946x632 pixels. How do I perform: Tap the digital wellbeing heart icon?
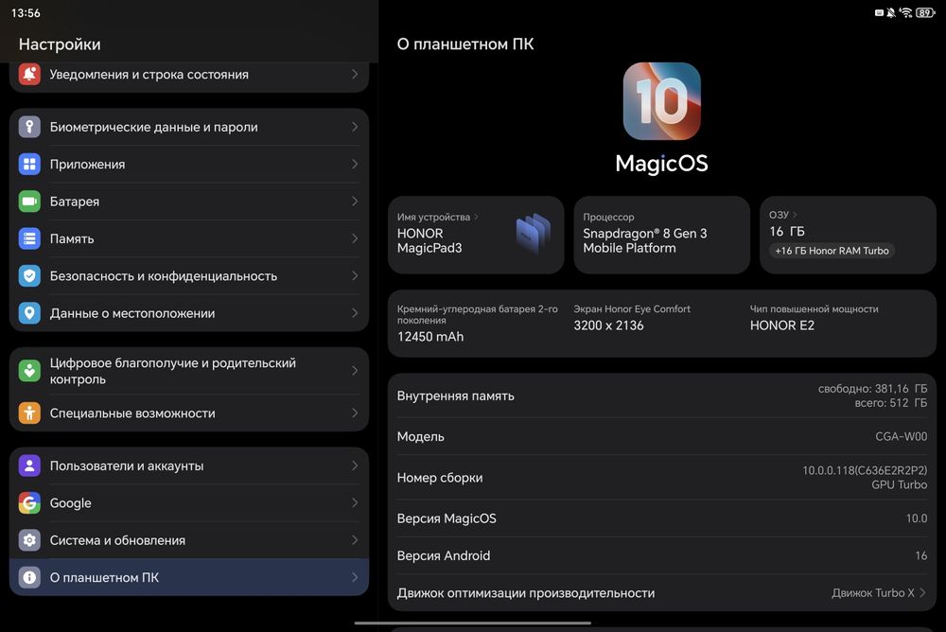point(29,371)
